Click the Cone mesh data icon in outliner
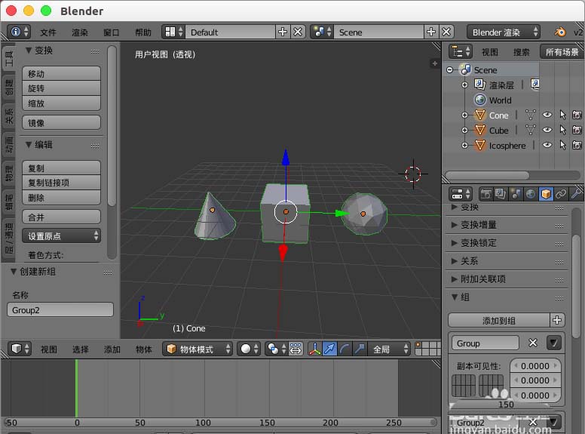Image resolution: width=585 pixels, height=434 pixels. pos(530,115)
